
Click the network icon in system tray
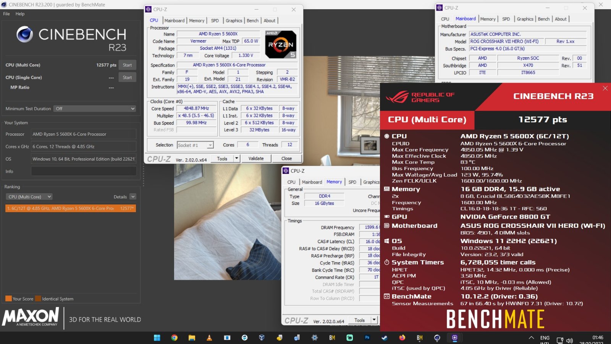tap(560, 340)
